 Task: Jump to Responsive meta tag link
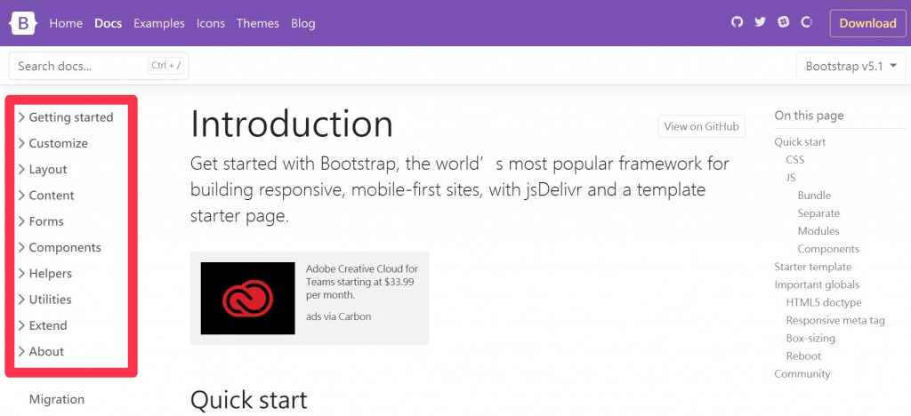pyautogui.click(x=834, y=320)
